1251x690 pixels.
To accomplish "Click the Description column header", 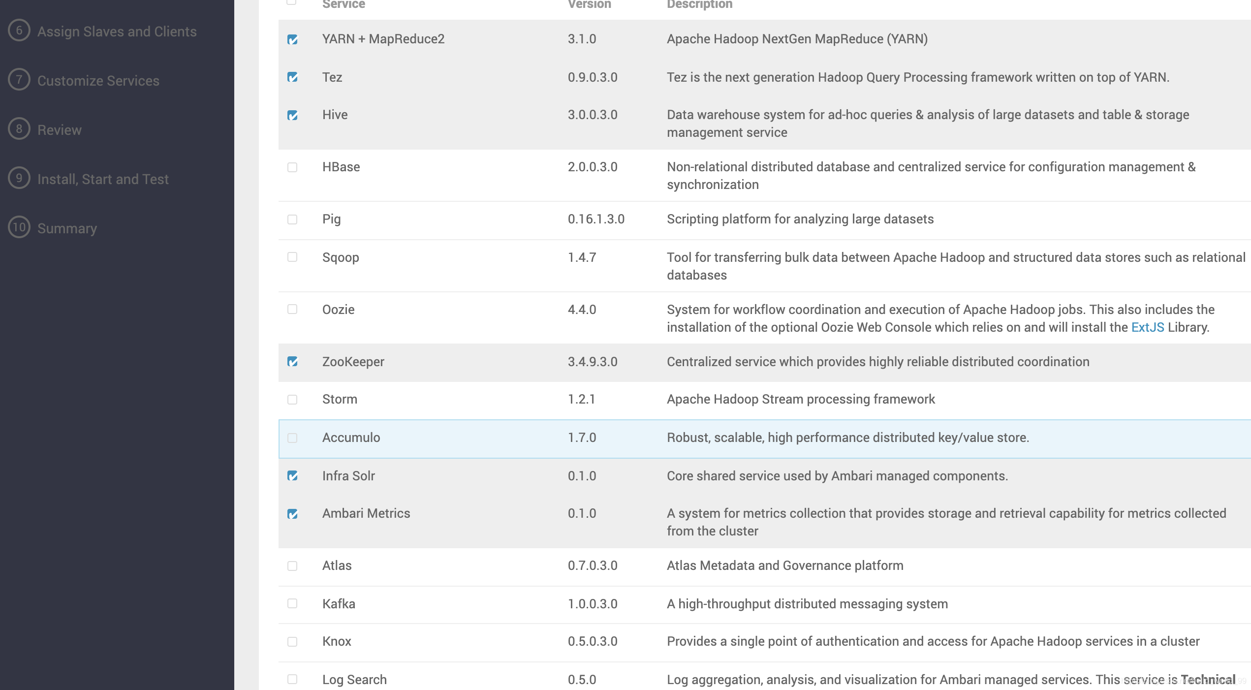I will coord(699,4).
